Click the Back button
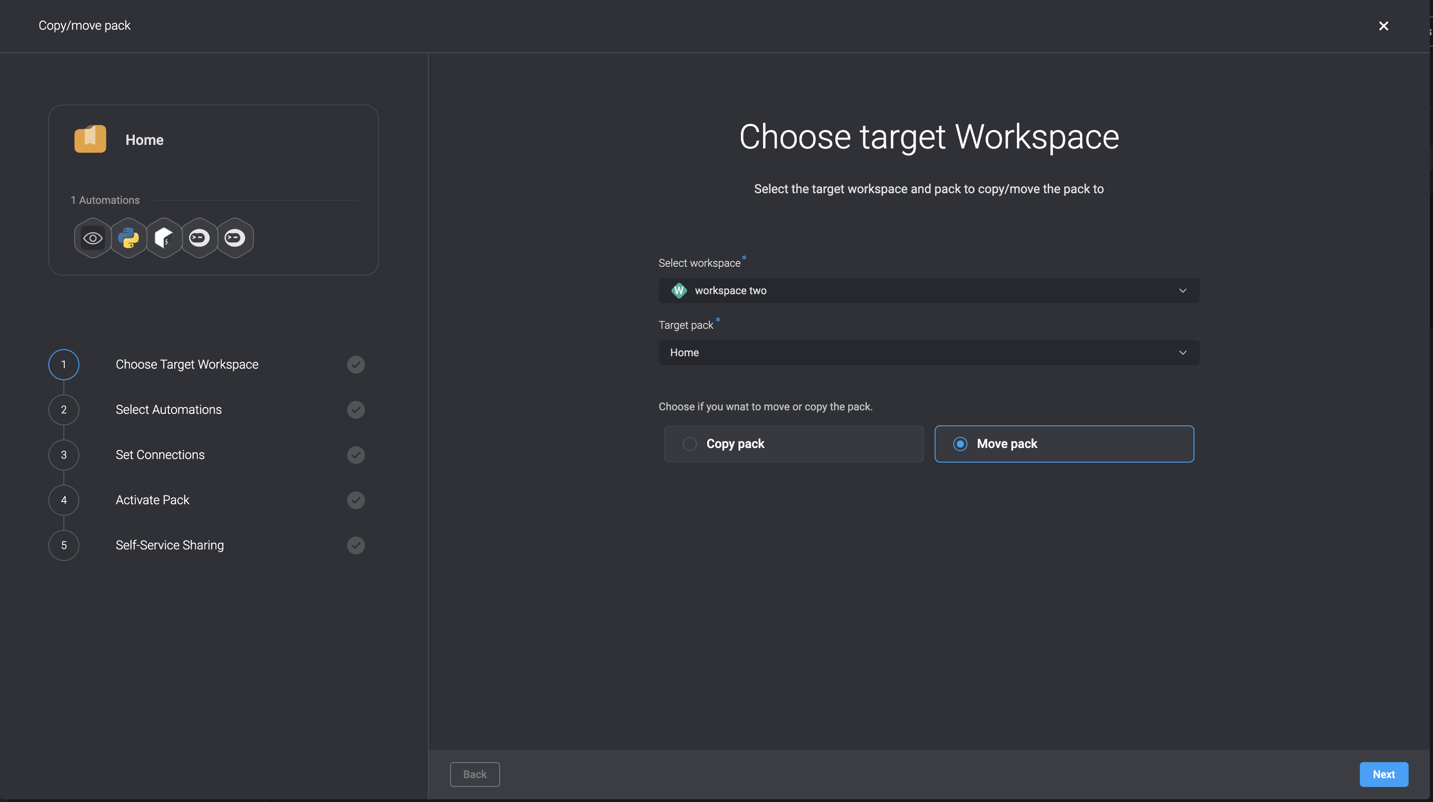The width and height of the screenshot is (1433, 802). coord(474,774)
